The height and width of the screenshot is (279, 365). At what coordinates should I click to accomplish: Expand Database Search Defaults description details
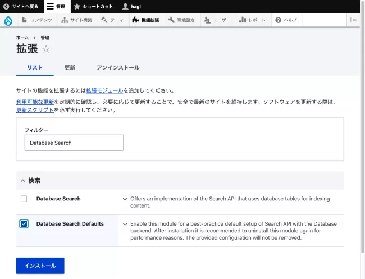(x=125, y=224)
